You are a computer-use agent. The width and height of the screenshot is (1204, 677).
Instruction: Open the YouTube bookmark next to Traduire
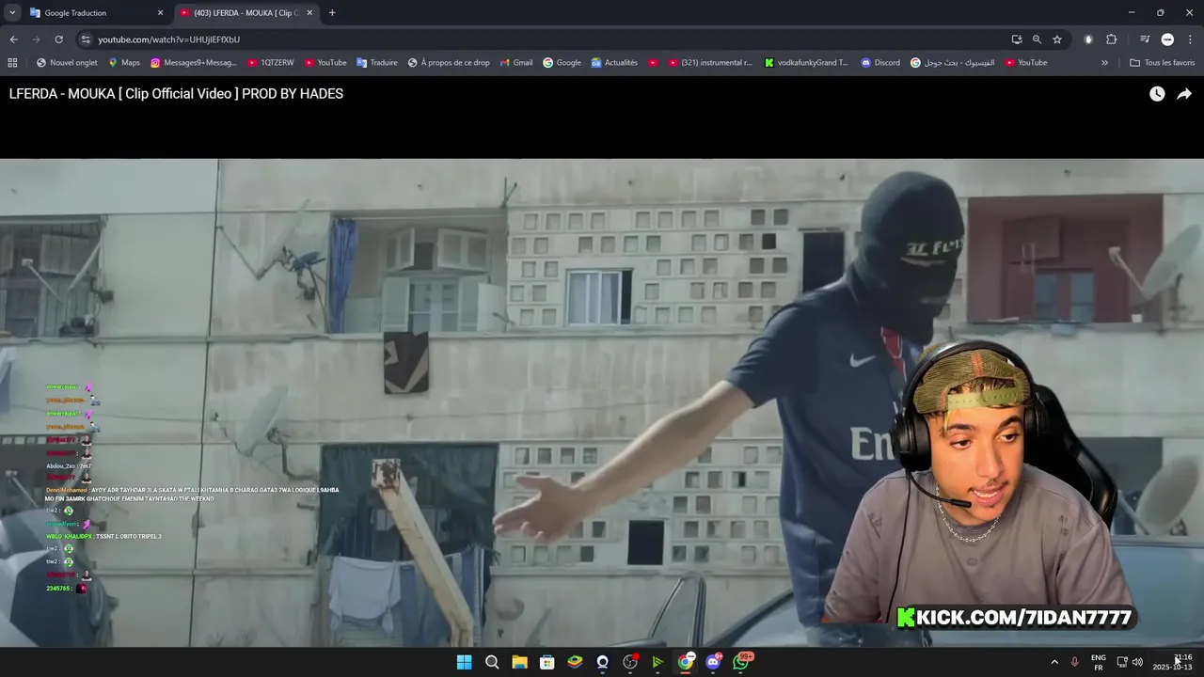(325, 63)
